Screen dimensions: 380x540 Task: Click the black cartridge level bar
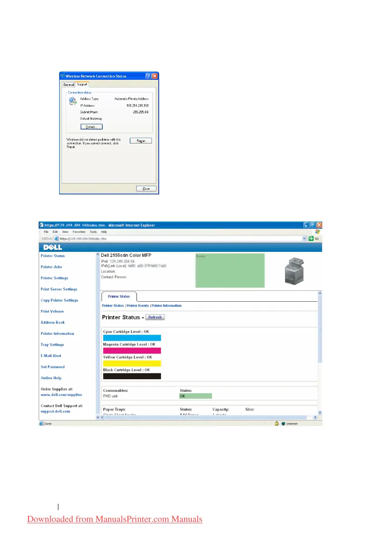pos(132,376)
